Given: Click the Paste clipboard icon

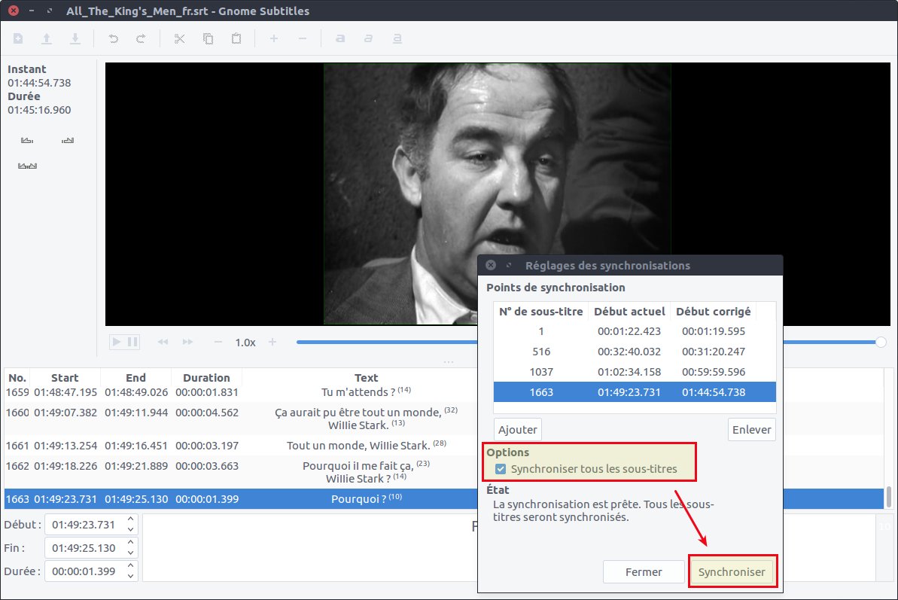Looking at the screenshot, I should tap(236, 38).
